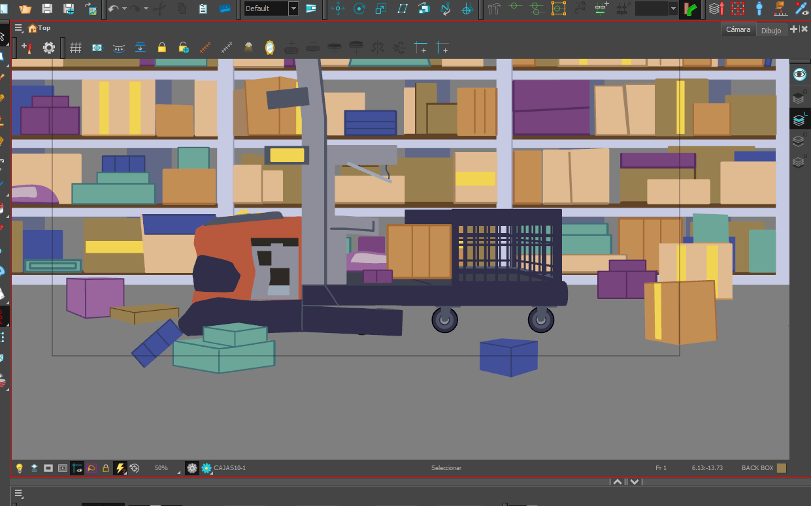
Task: Open the Default workspace dropdown
Action: [293, 8]
